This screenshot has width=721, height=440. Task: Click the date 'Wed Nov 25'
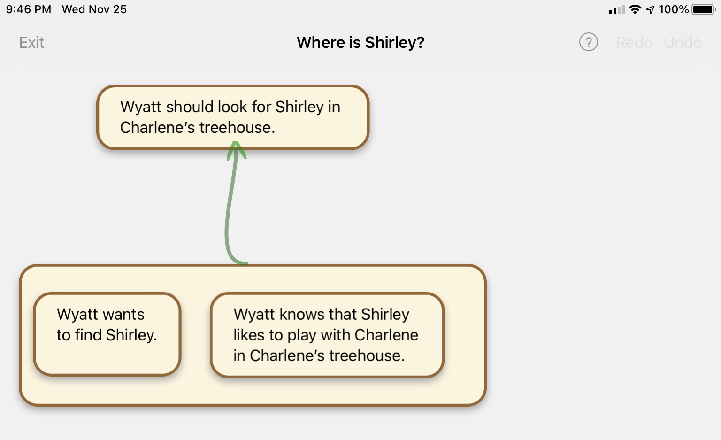click(x=93, y=9)
